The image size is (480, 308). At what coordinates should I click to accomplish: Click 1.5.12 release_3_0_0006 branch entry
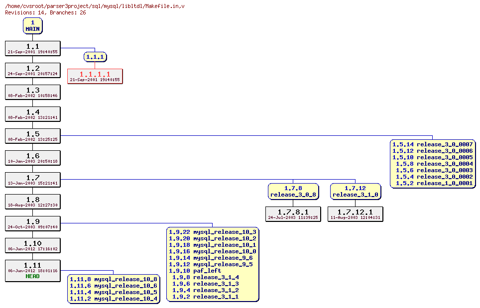433,151
